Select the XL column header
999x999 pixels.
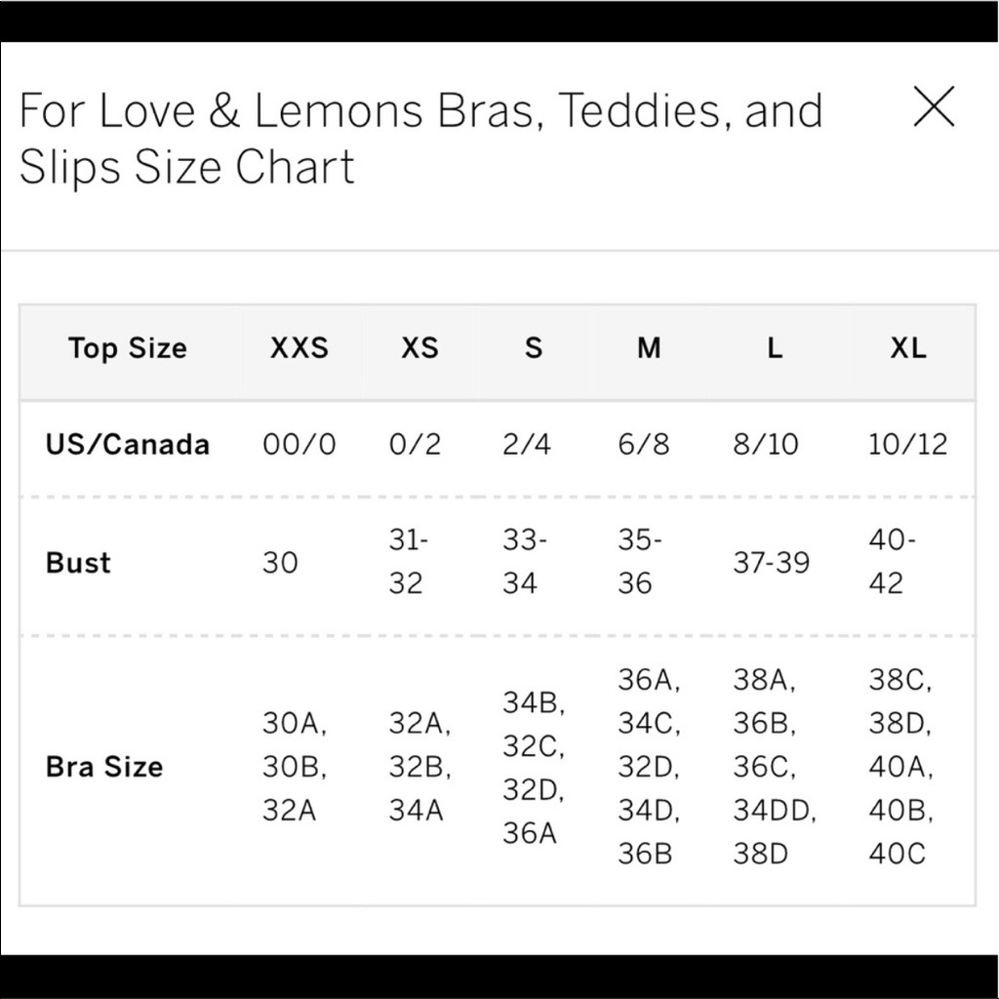pyautogui.click(x=908, y=348)
